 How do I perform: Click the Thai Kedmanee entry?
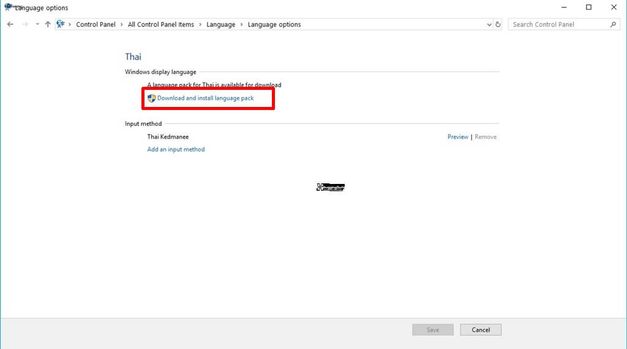point(168,136)
